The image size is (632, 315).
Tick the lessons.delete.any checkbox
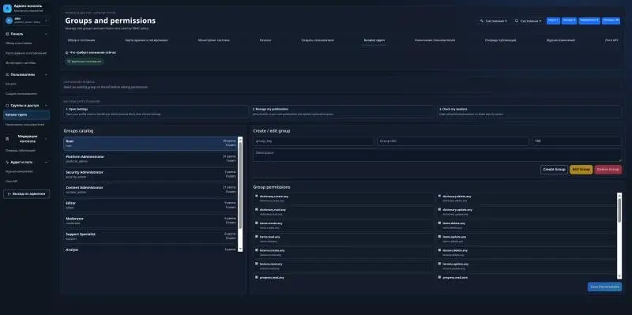(x=439, y=250)
